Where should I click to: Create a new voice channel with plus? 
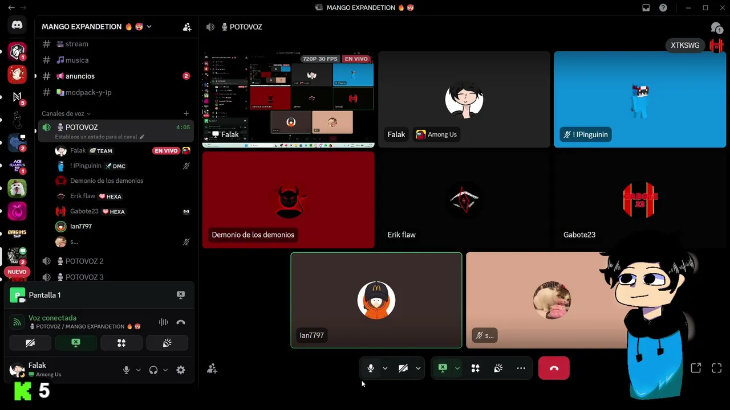click(x=186, y=113)
